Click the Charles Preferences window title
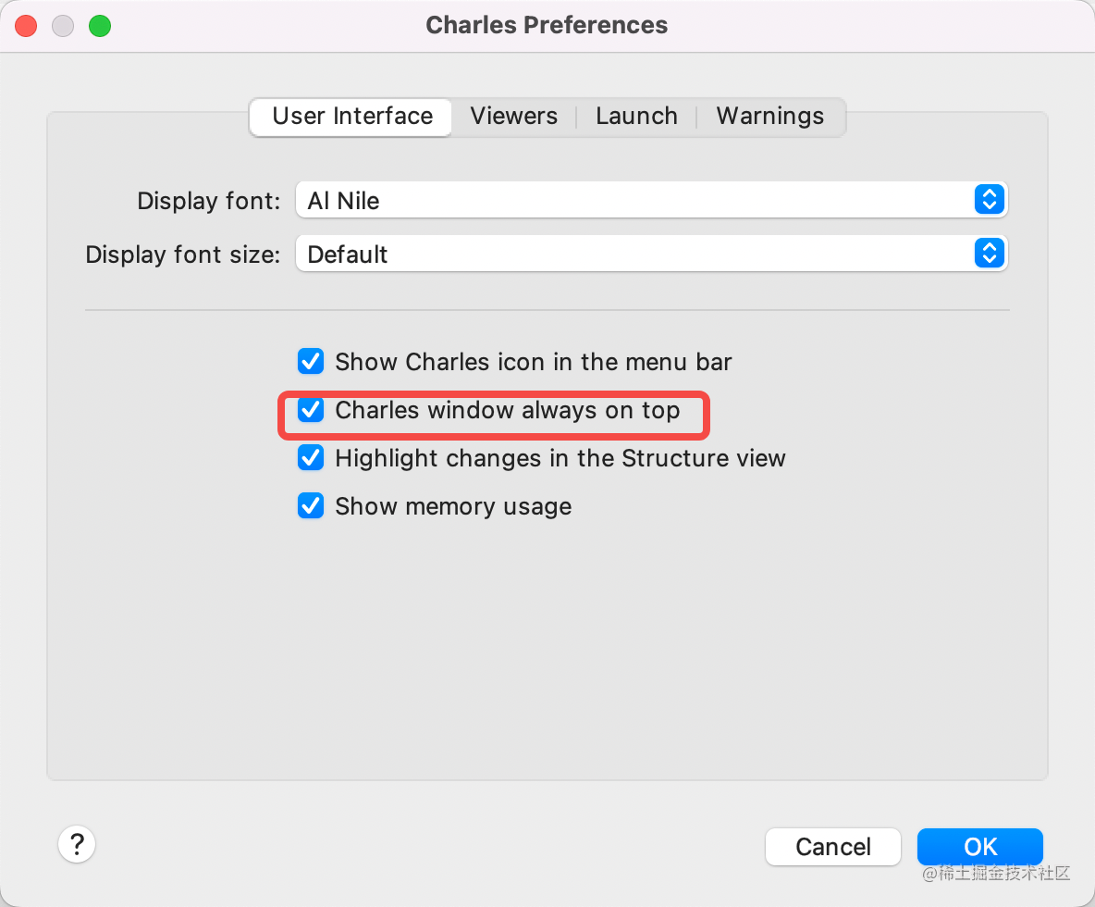 click(x=547, y=25)
